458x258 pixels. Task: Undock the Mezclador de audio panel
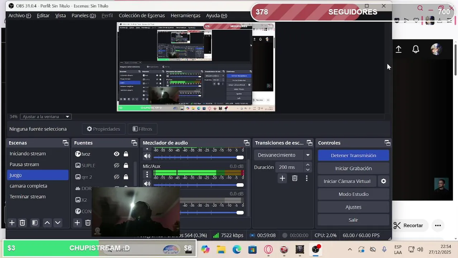247,143
